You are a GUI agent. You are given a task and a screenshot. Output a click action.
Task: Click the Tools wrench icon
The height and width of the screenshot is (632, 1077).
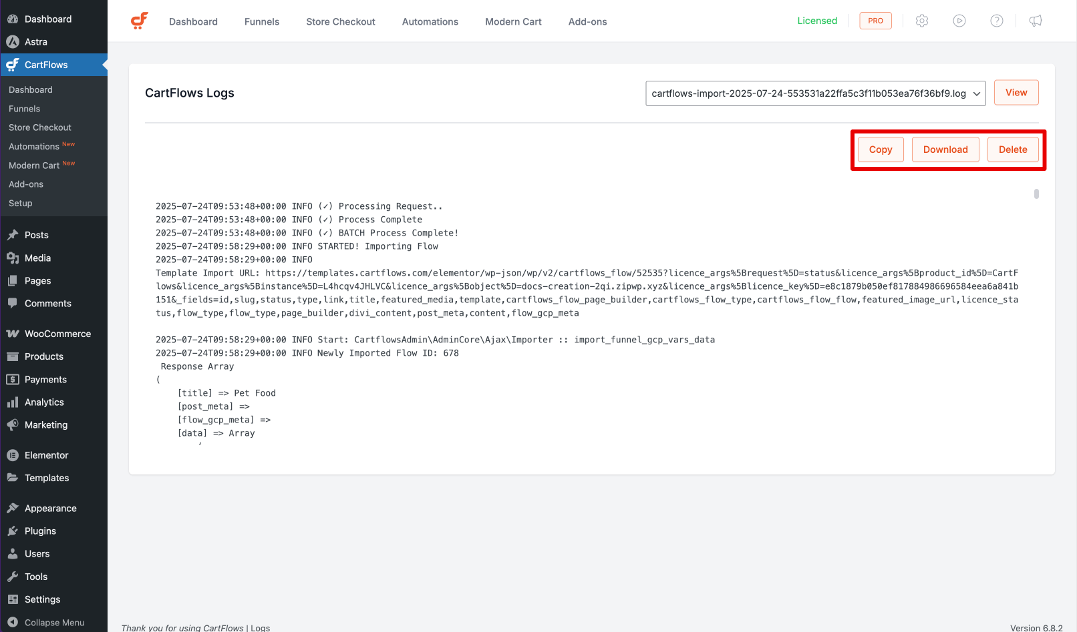13,577
